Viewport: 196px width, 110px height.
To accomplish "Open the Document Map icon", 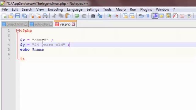I will coord(168,16).
